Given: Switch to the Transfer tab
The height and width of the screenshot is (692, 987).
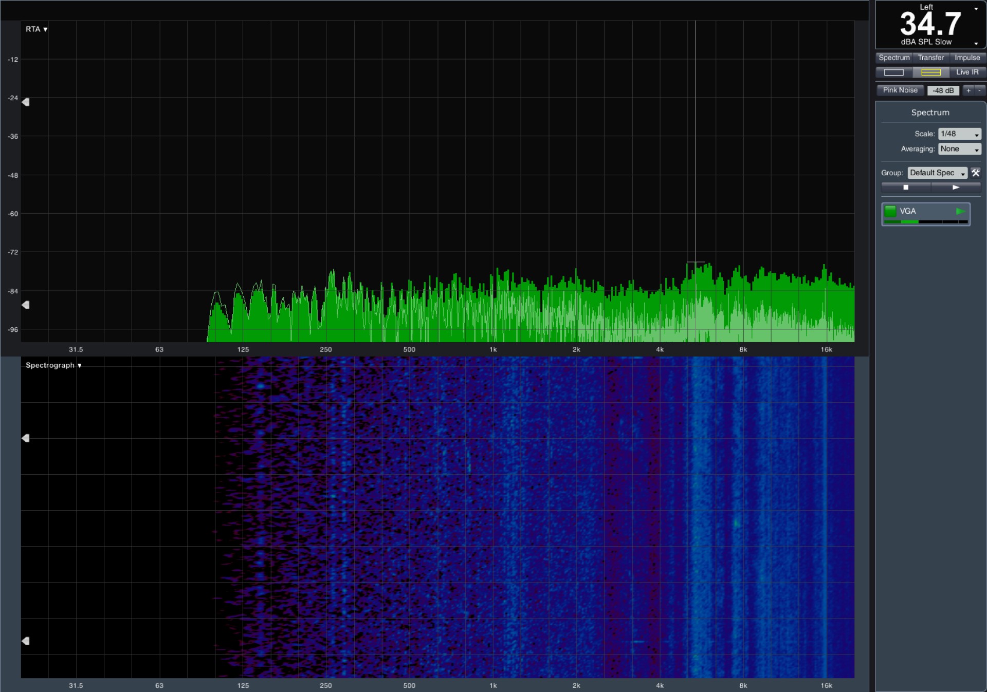Looking at the screenshot, I should click(x=930, y=58).
